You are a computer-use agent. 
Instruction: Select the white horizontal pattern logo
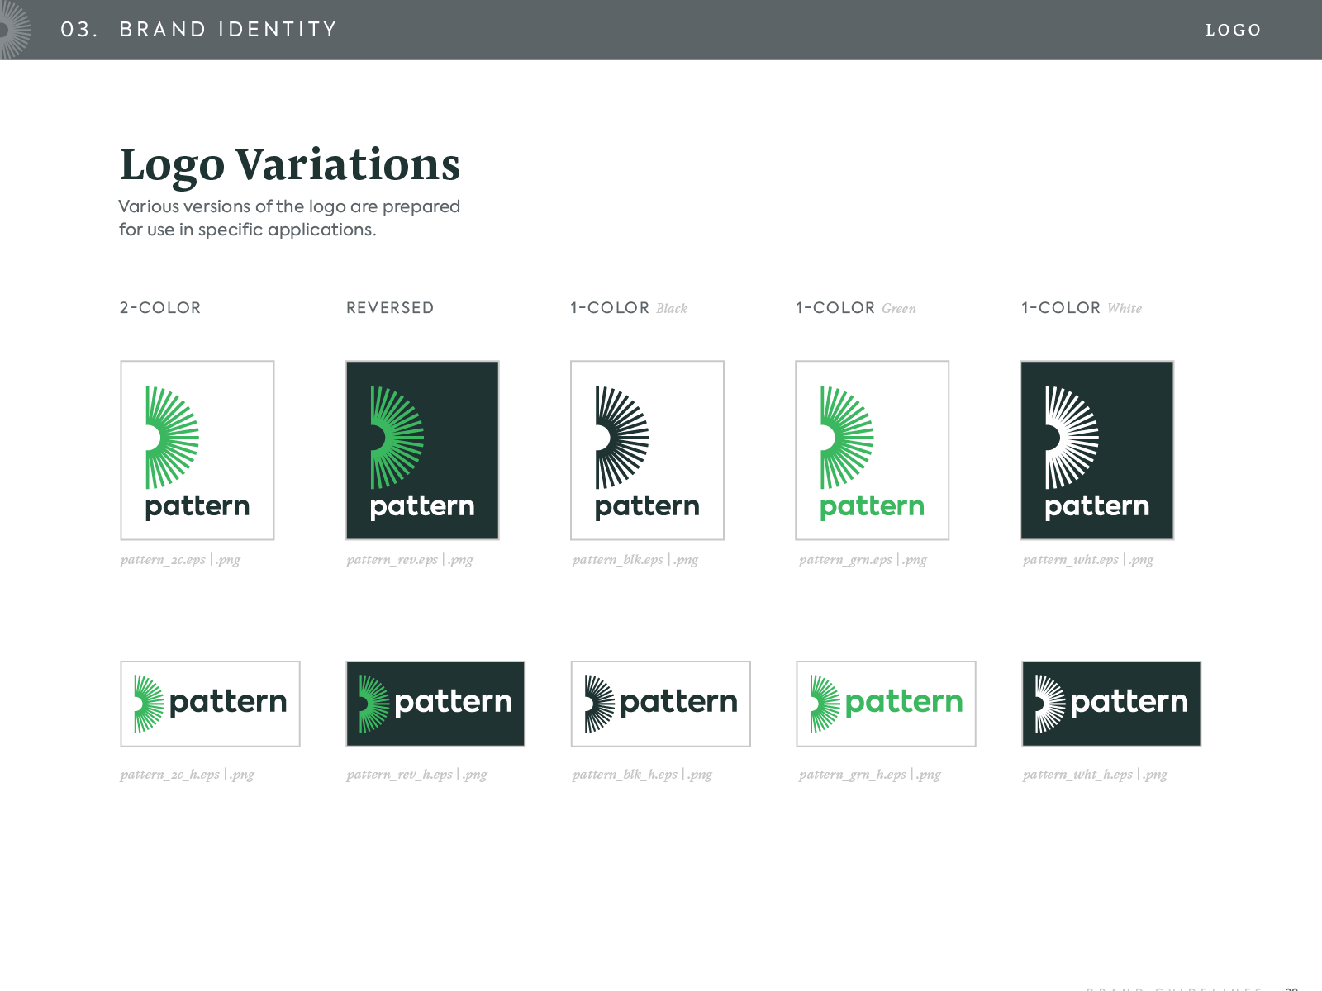[1111, 704]
